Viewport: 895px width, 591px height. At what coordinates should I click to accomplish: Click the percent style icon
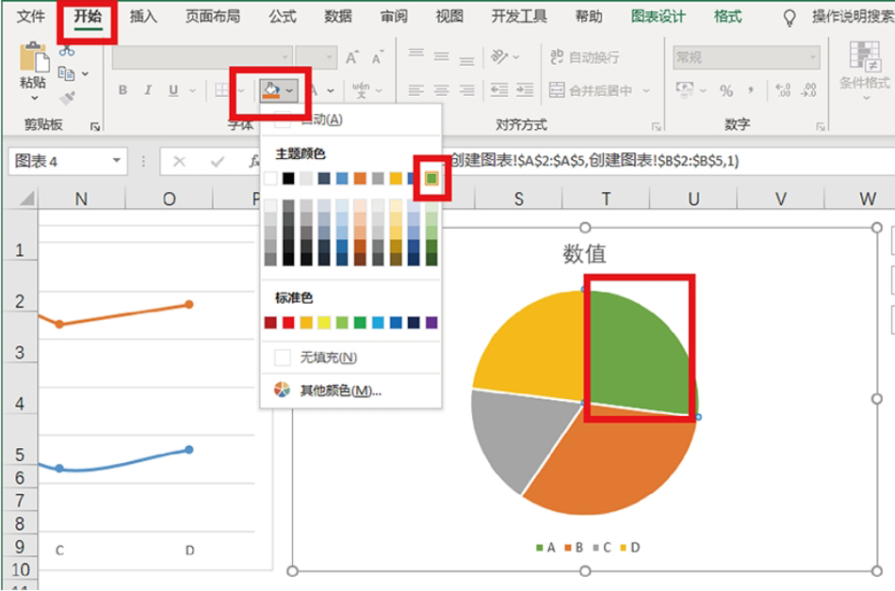[x=726, y=91]
